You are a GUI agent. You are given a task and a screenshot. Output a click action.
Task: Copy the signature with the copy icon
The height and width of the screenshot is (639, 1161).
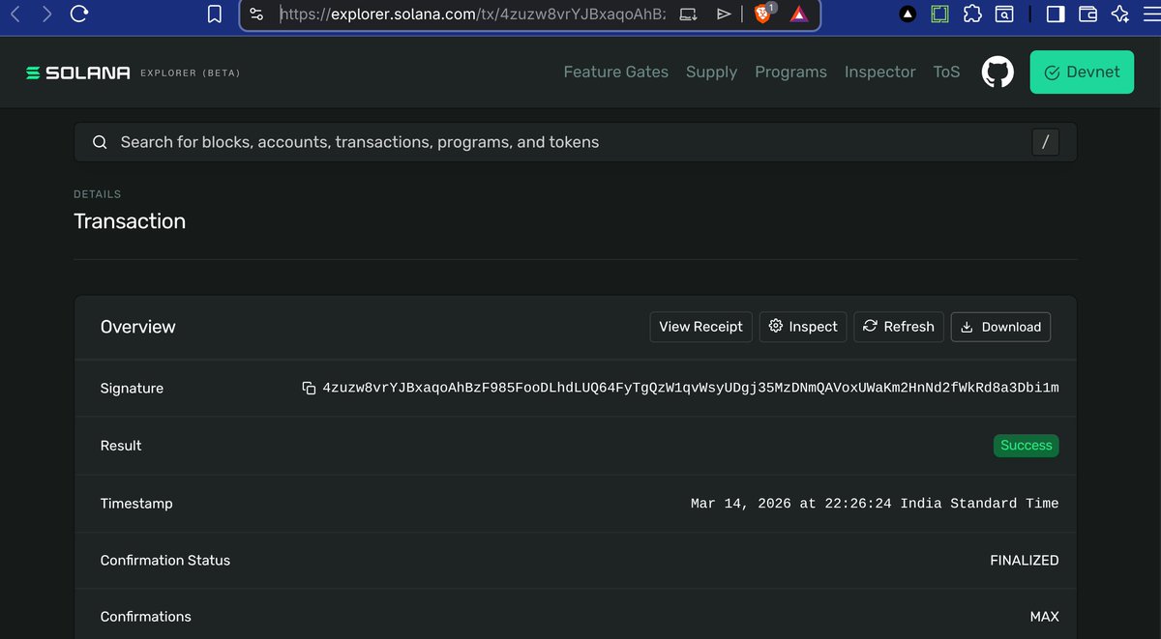[x=310, y=388]
